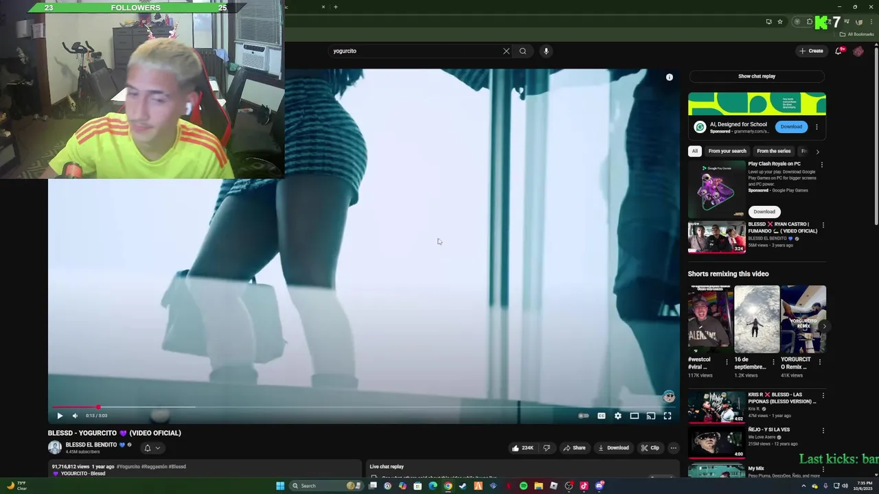Screen dimensions: 879x494
Task: Download the YouTube video
Action: click(613, 448)
